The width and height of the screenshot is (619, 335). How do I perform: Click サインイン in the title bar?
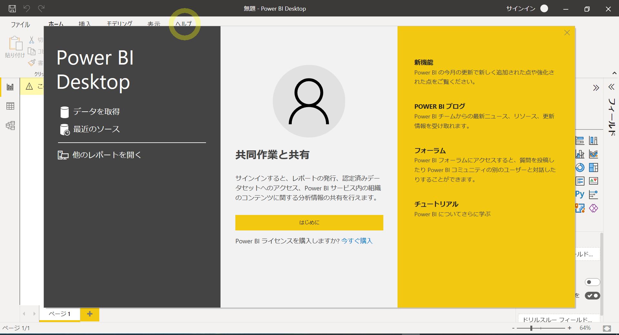coord(521,9)
